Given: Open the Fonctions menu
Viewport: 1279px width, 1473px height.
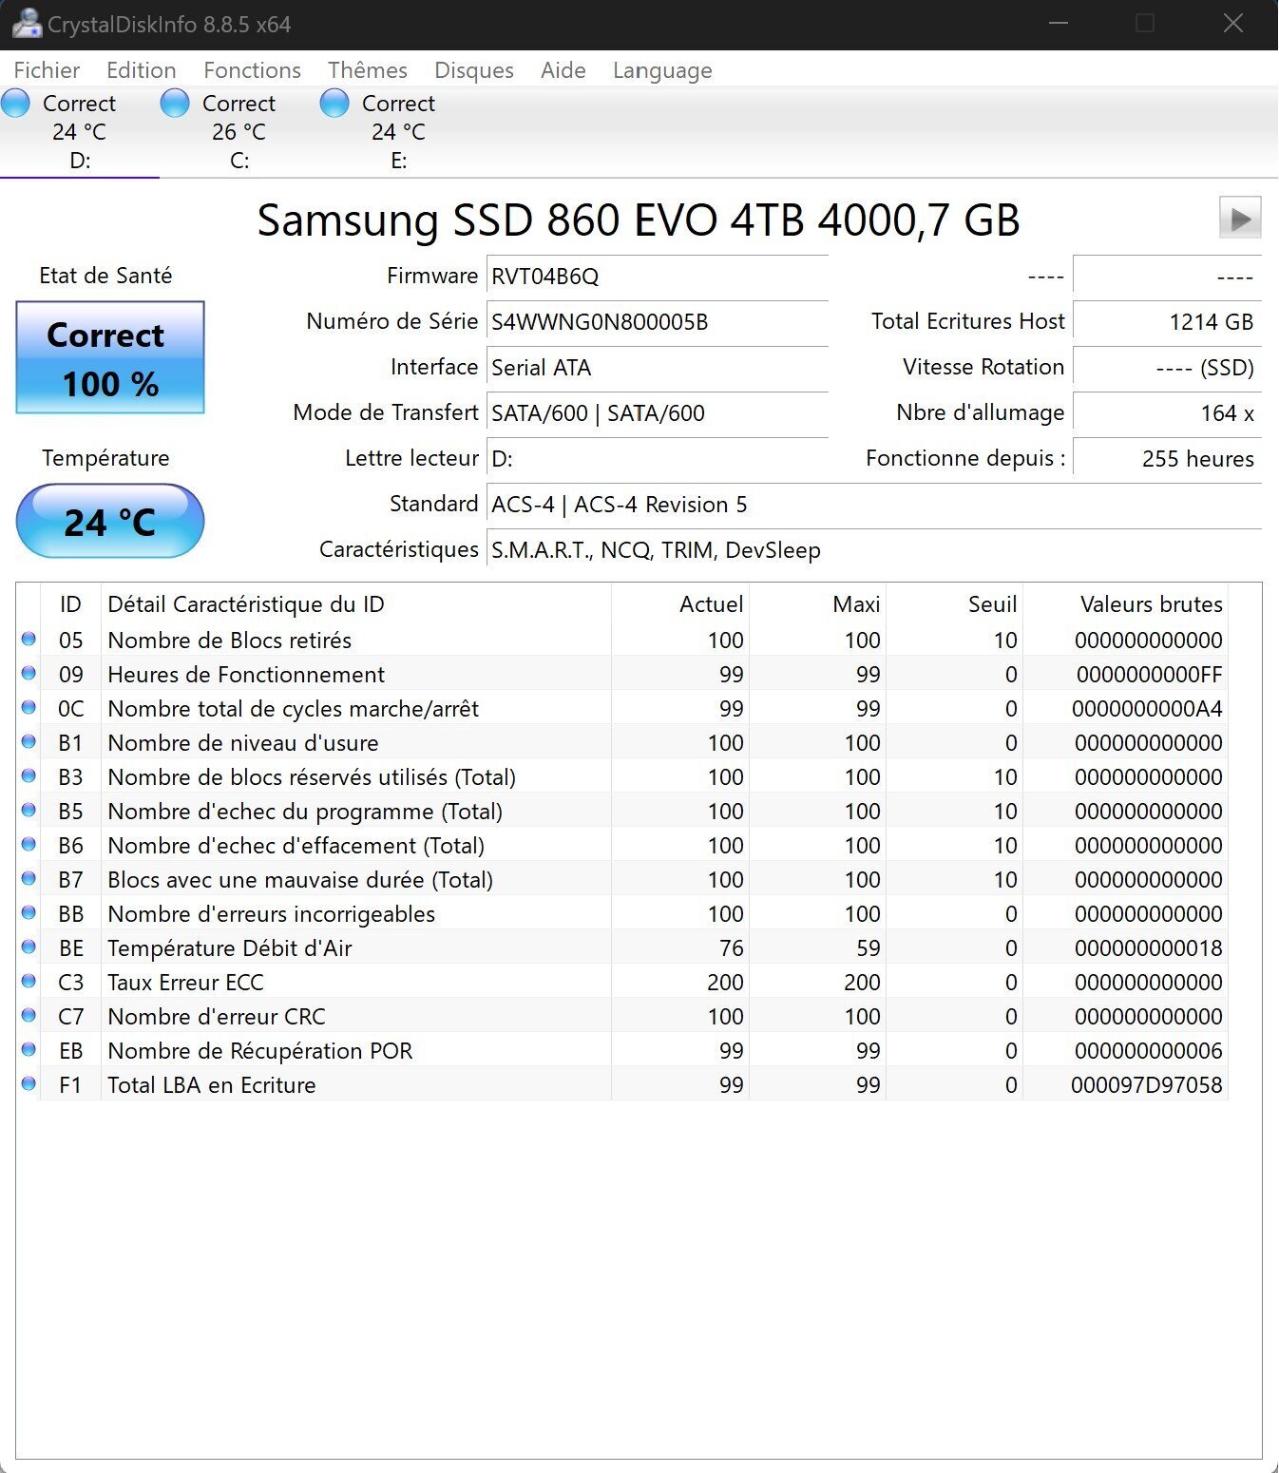Looking at the screenshot, I should (252, 70).
